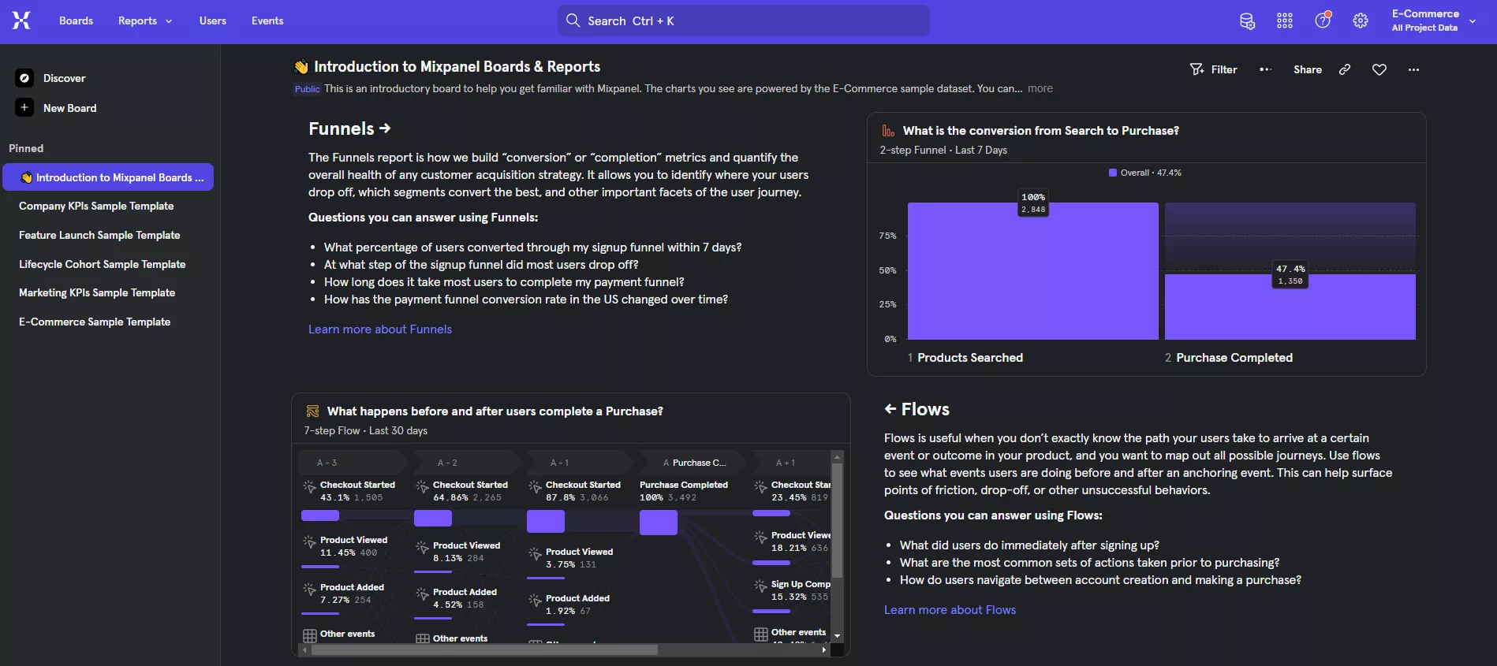1497x666 pixels.
Task: Click the Public badge label
Action: 308,89
